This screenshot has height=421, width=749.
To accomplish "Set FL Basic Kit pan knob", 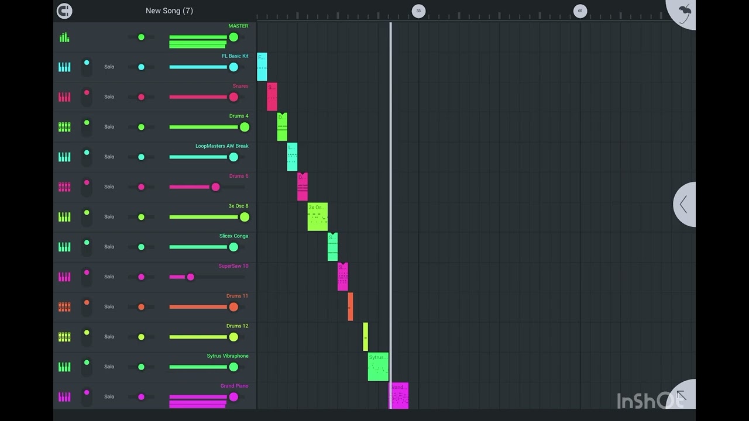I will [x=141, y=67].
